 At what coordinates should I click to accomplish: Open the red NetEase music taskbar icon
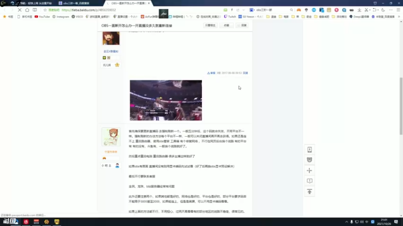(x=26, y=221)
